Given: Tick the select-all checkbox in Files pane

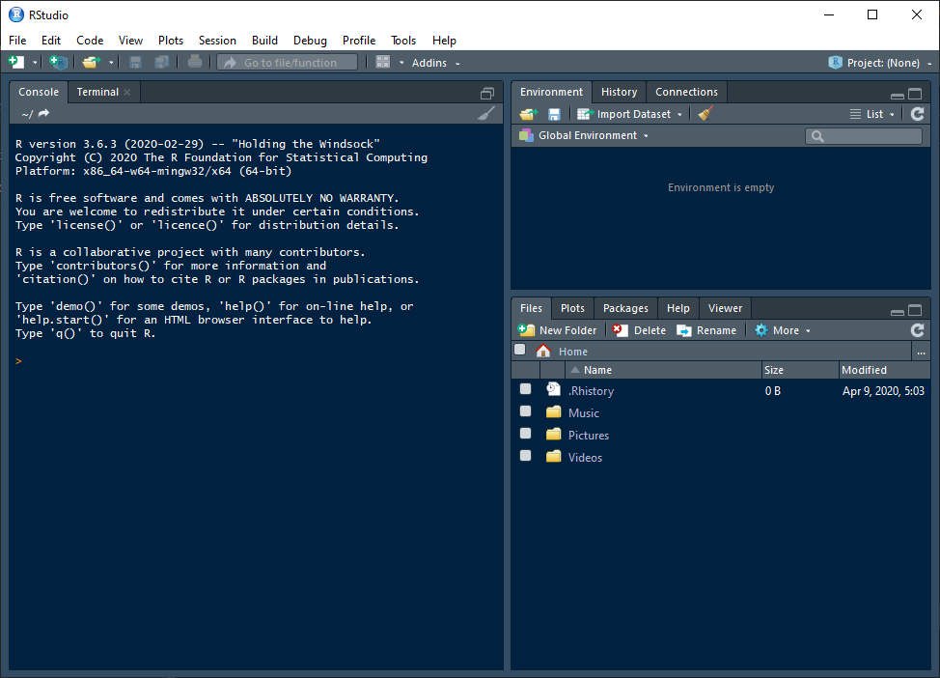Looking at the screenshot, I should tap(519, 349).
